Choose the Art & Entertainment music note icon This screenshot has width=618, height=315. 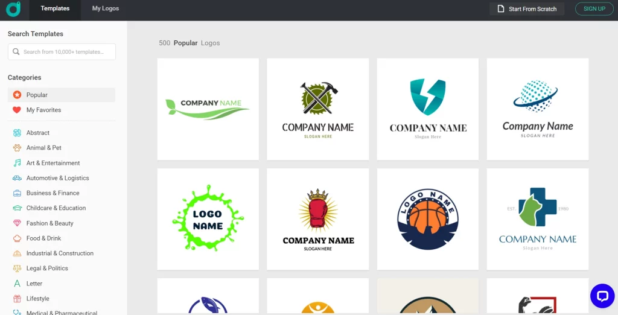point(17,163)
